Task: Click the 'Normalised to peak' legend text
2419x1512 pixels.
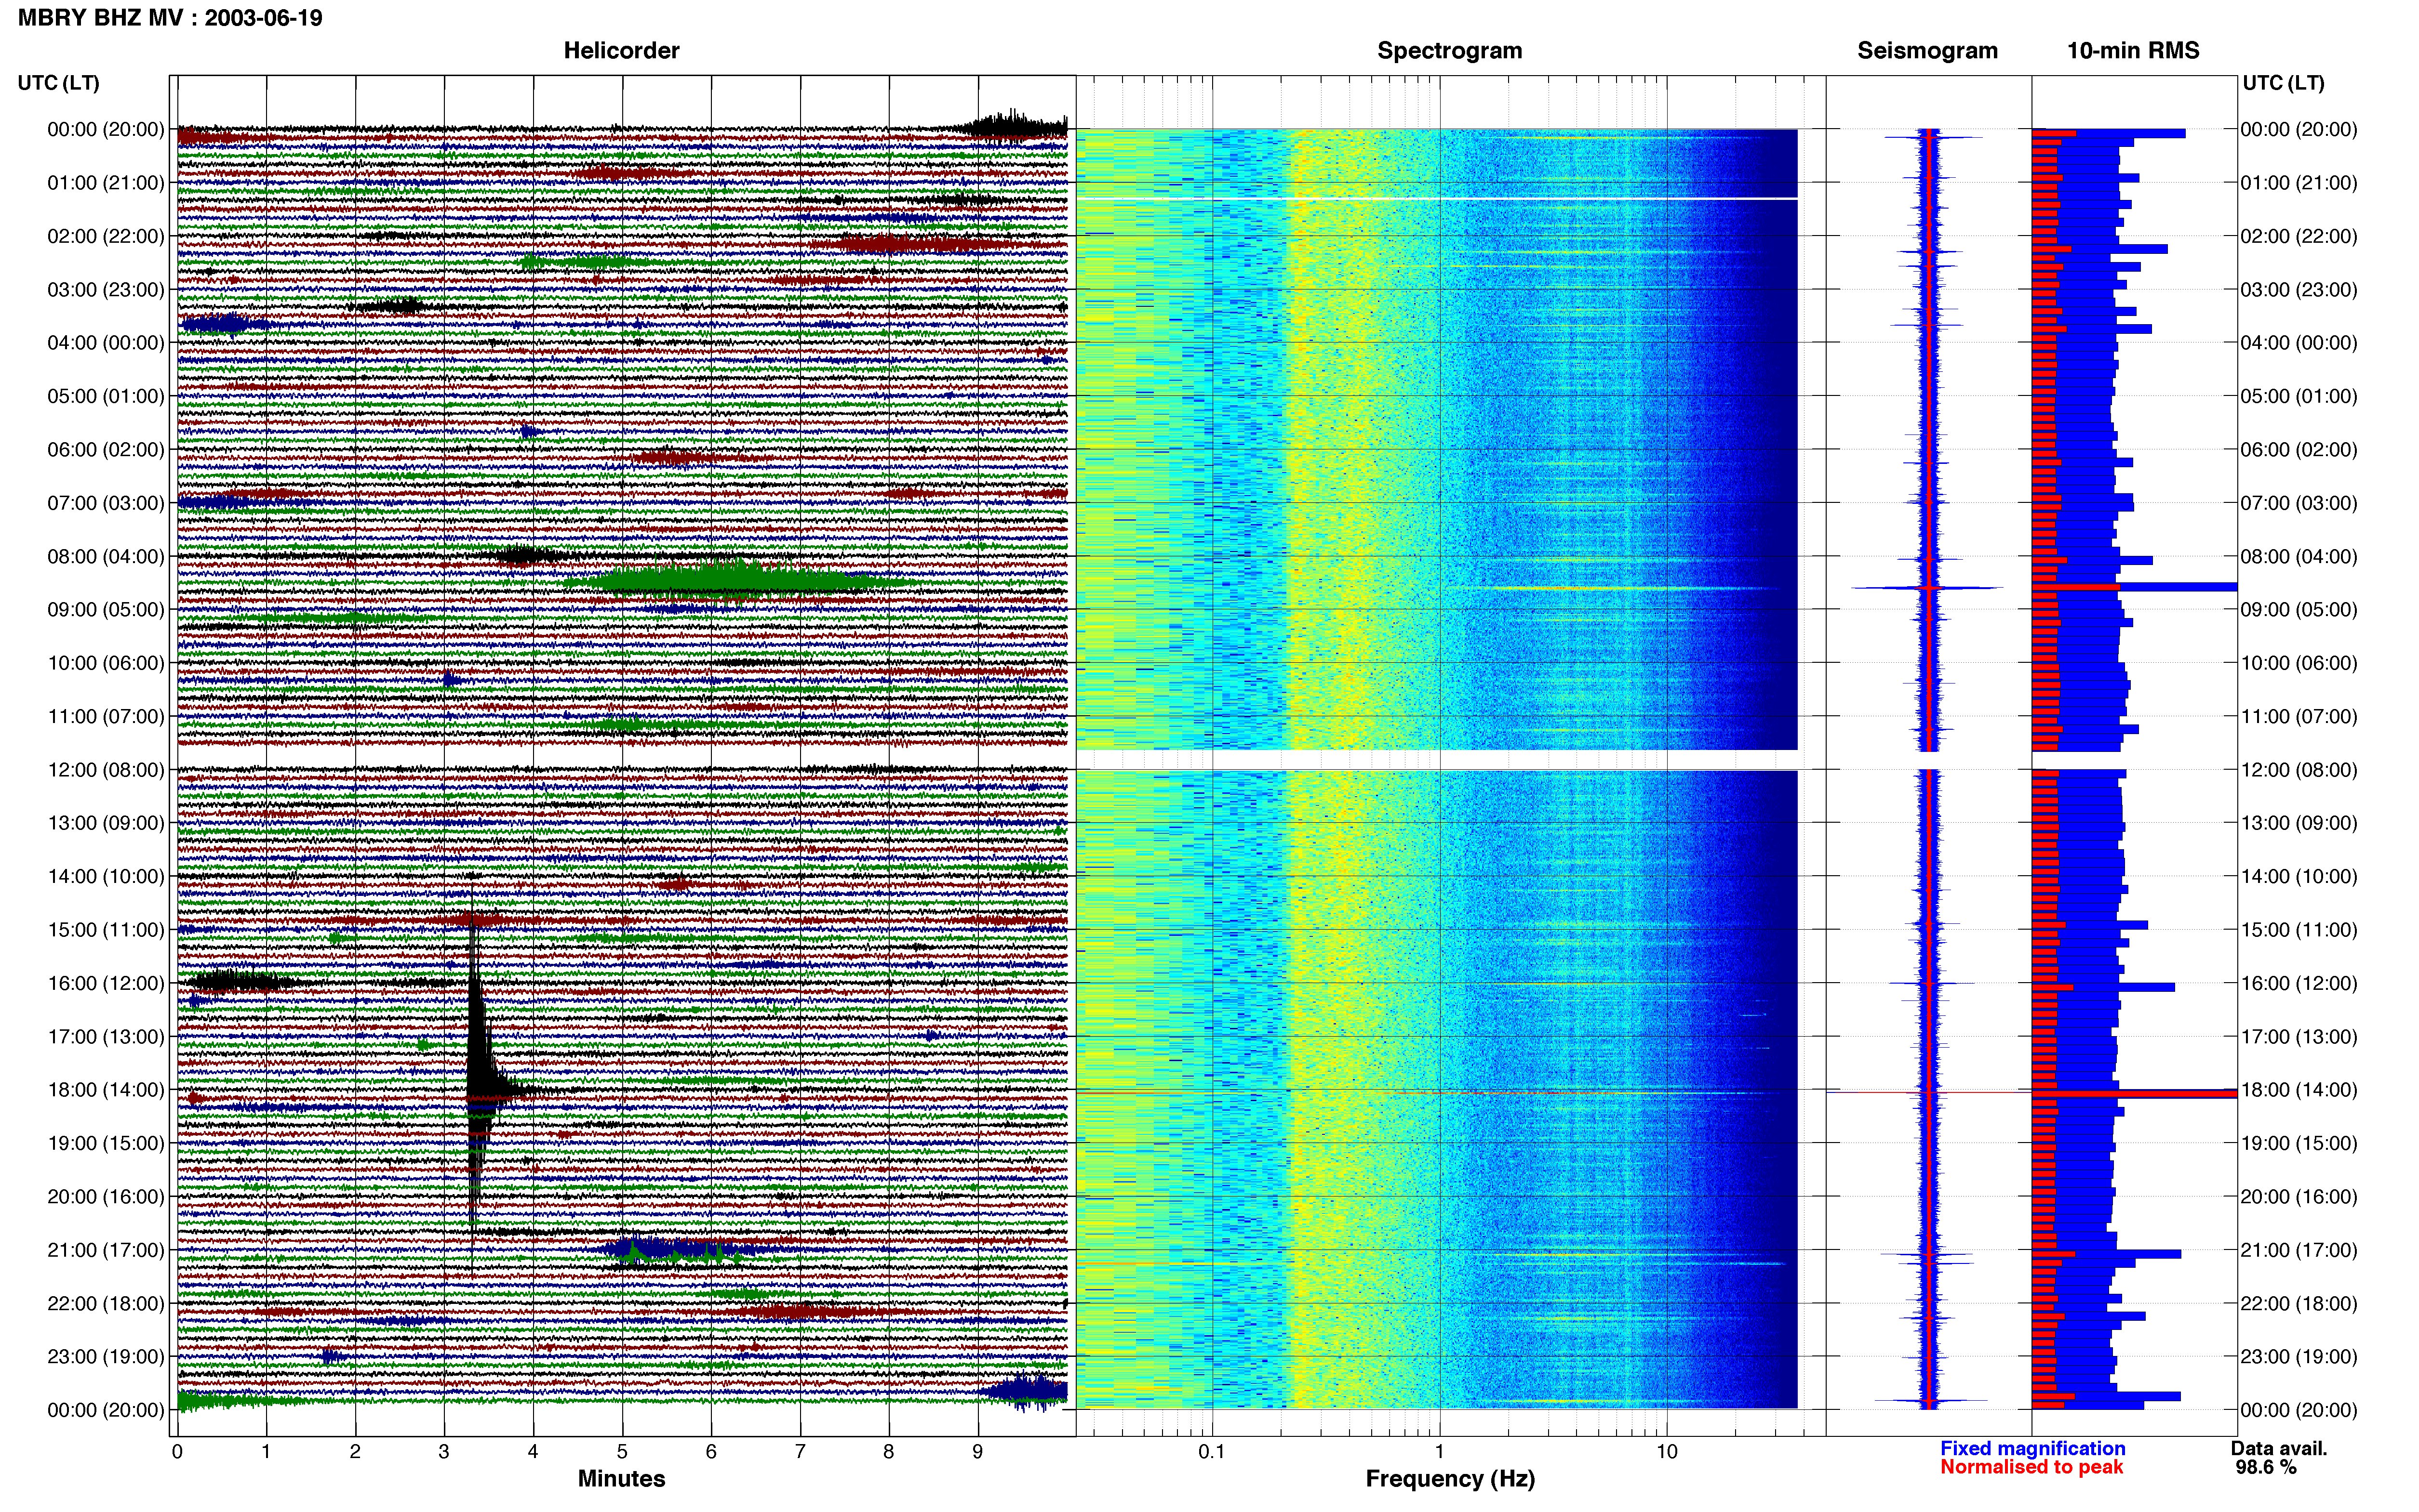Action: [x=2032, y=1468]
